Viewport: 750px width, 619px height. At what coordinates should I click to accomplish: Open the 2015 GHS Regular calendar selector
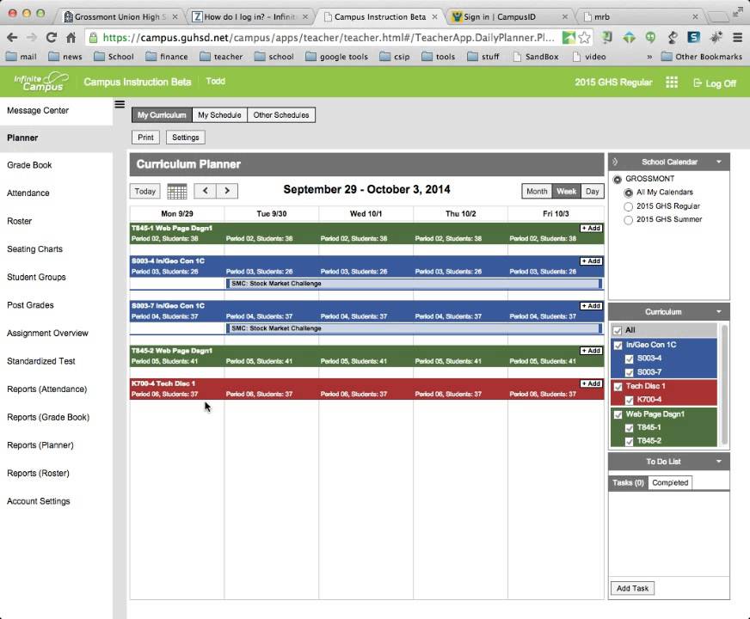coord(613,83)
